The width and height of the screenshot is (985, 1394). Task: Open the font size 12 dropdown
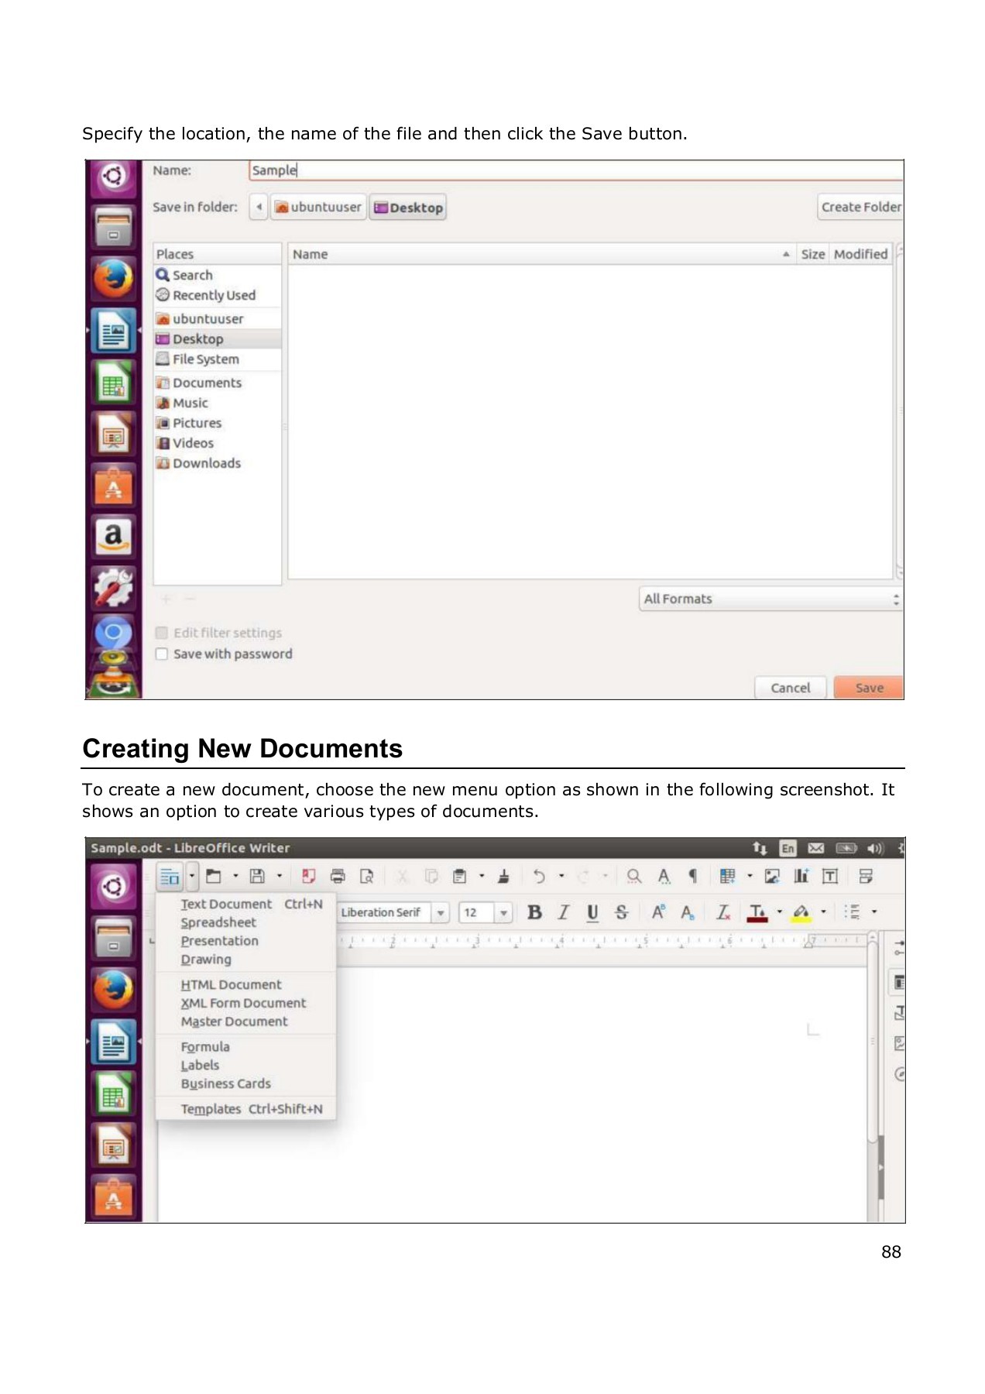click(x=503, y=912)
